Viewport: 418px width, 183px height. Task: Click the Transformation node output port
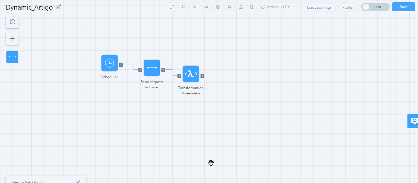[202, 76]
